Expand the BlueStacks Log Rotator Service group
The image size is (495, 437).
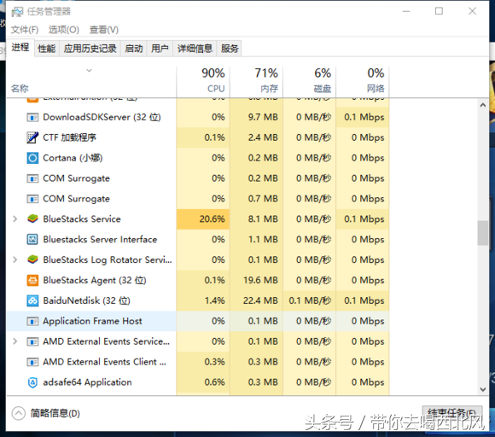point(15,259)
